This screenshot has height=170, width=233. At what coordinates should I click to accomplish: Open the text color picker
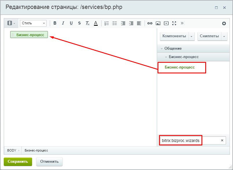point(96,23)
